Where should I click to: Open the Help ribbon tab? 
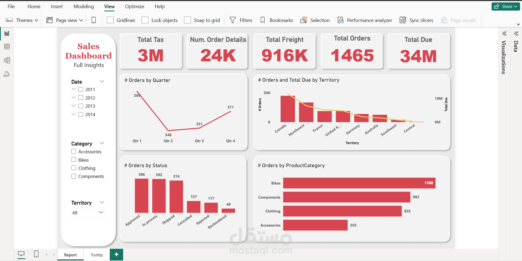tap(160, 7)
